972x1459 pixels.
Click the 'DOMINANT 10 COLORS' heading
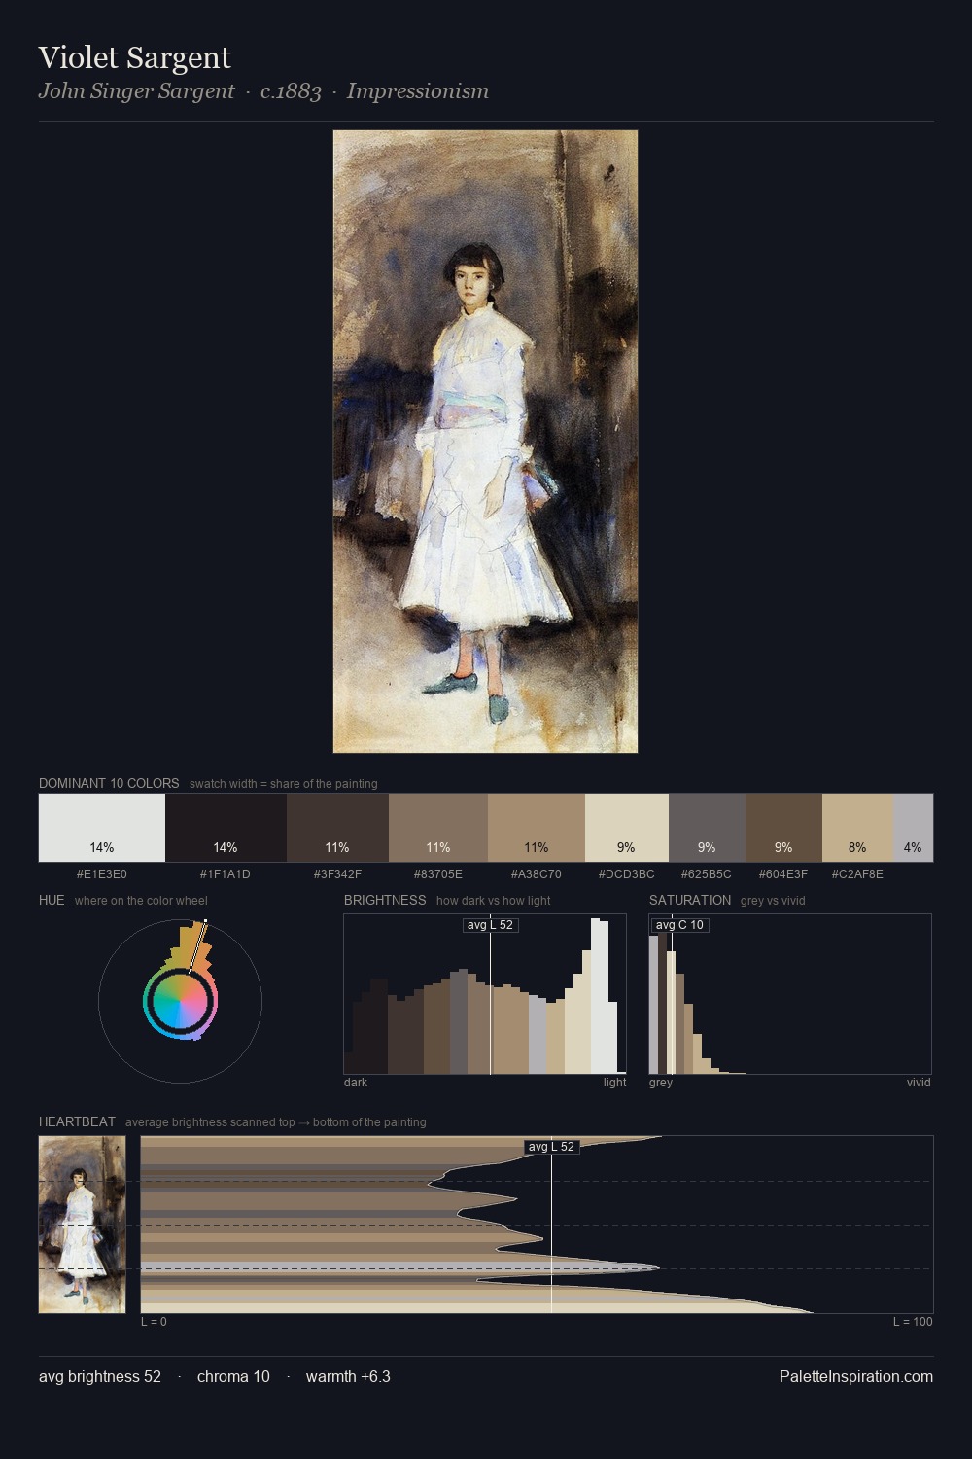[109, 783]
